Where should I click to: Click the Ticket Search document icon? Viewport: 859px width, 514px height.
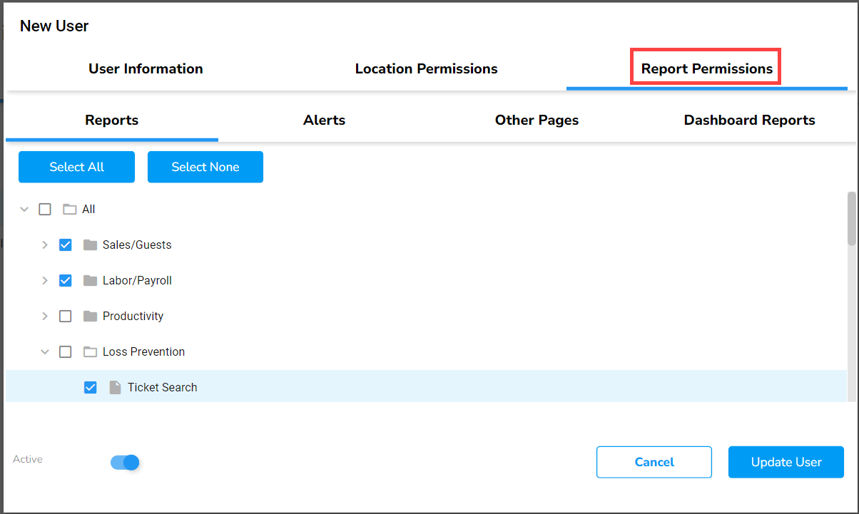pyautogui.click(x=115, y=388)
